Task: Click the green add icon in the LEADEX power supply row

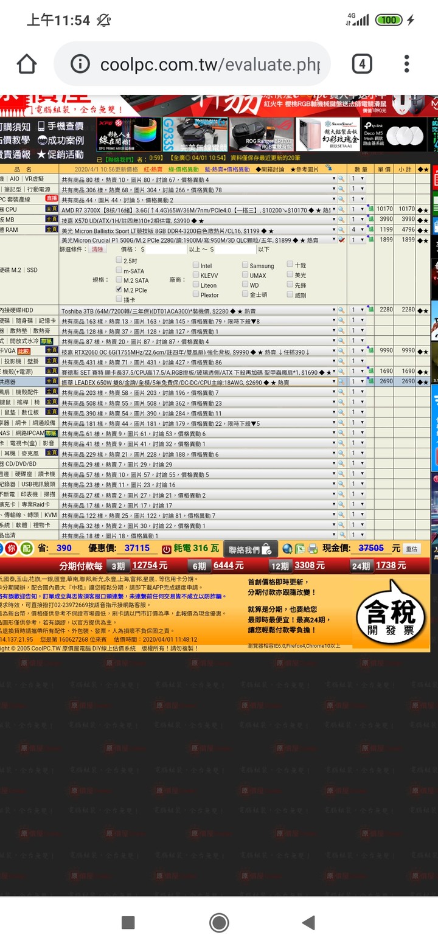Action: pyautogui.click(x=370, y=381)
